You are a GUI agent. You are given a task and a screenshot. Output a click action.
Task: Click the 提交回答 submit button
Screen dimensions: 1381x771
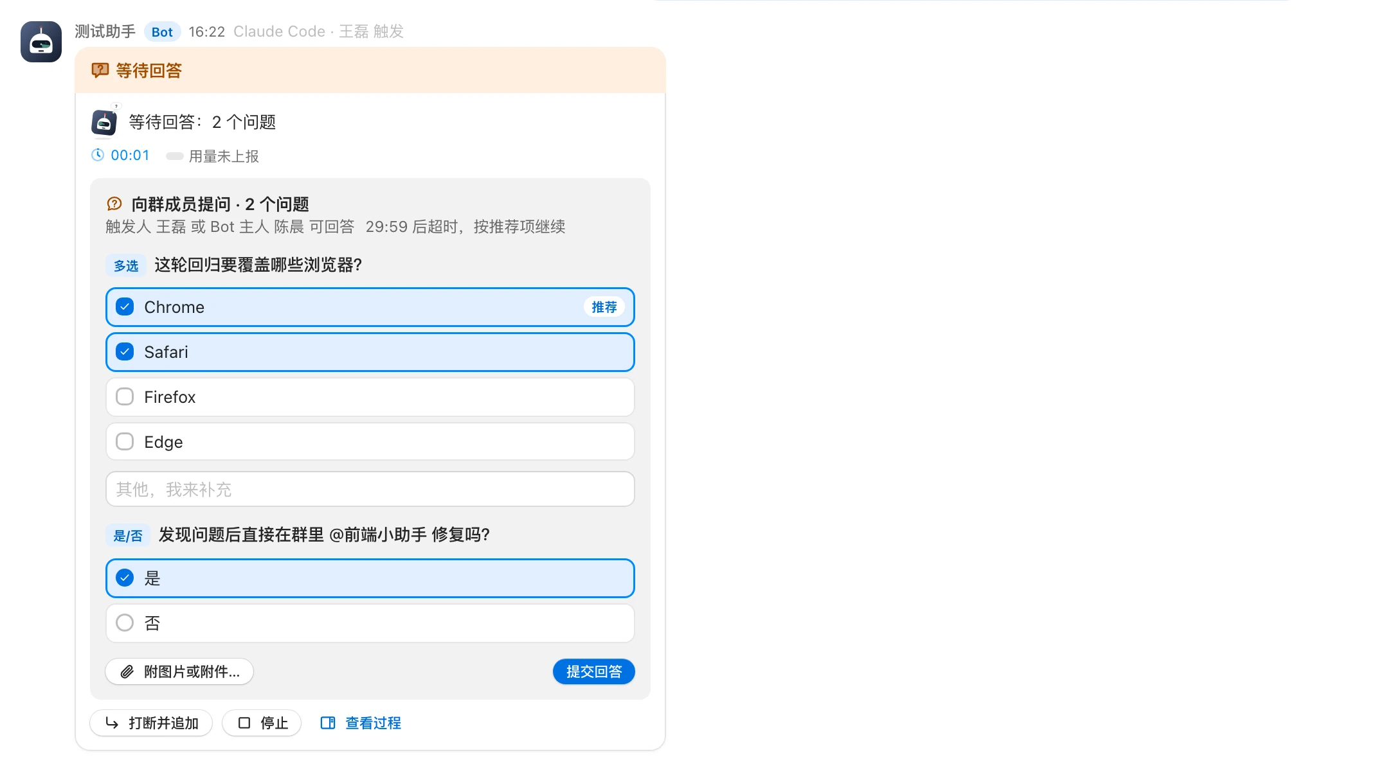[594, 672]
